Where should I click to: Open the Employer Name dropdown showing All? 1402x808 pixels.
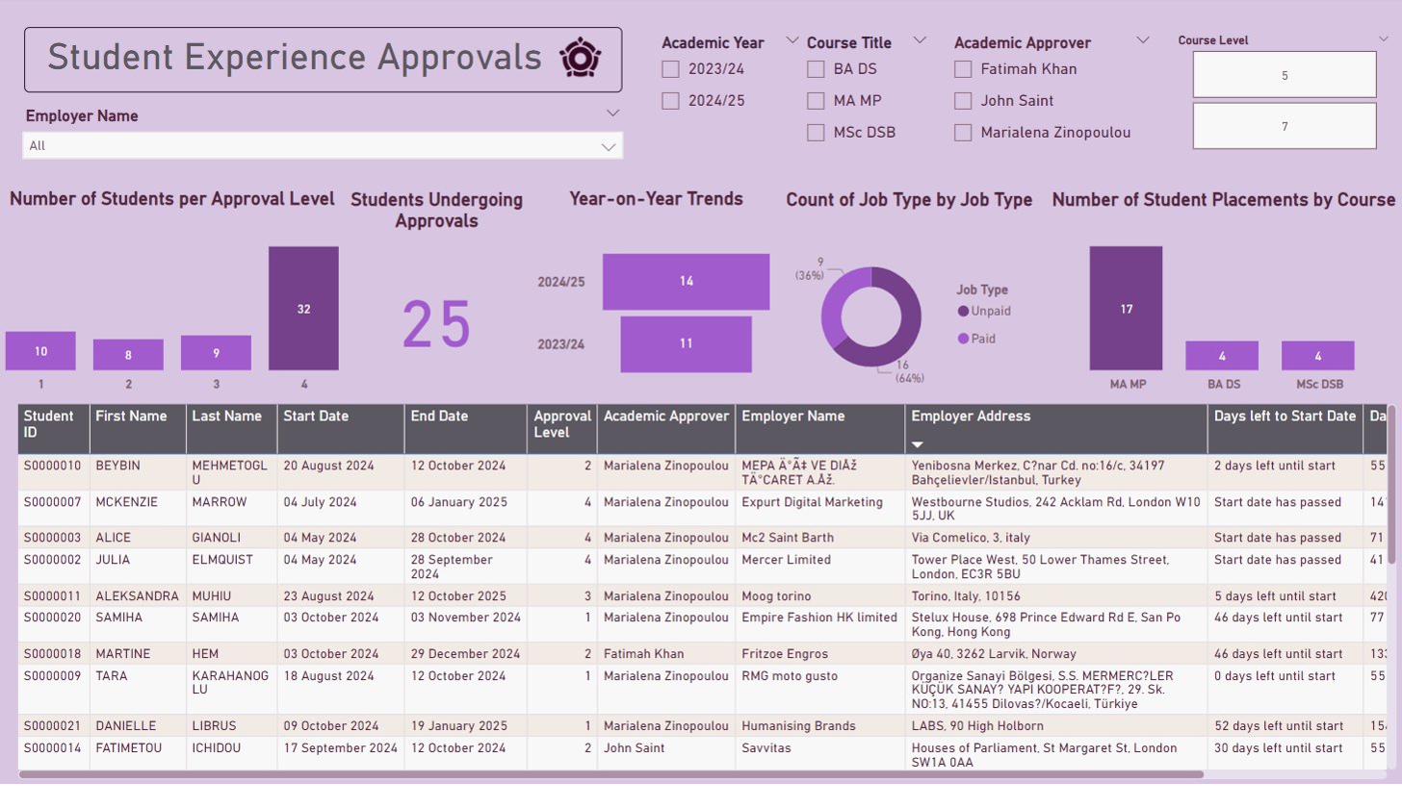[x=323, y=145]
